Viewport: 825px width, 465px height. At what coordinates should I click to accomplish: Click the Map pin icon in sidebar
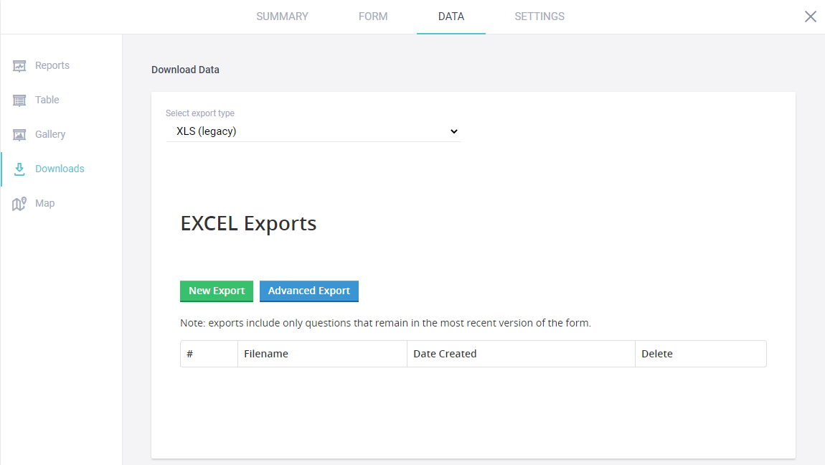[x=19, y=204]
